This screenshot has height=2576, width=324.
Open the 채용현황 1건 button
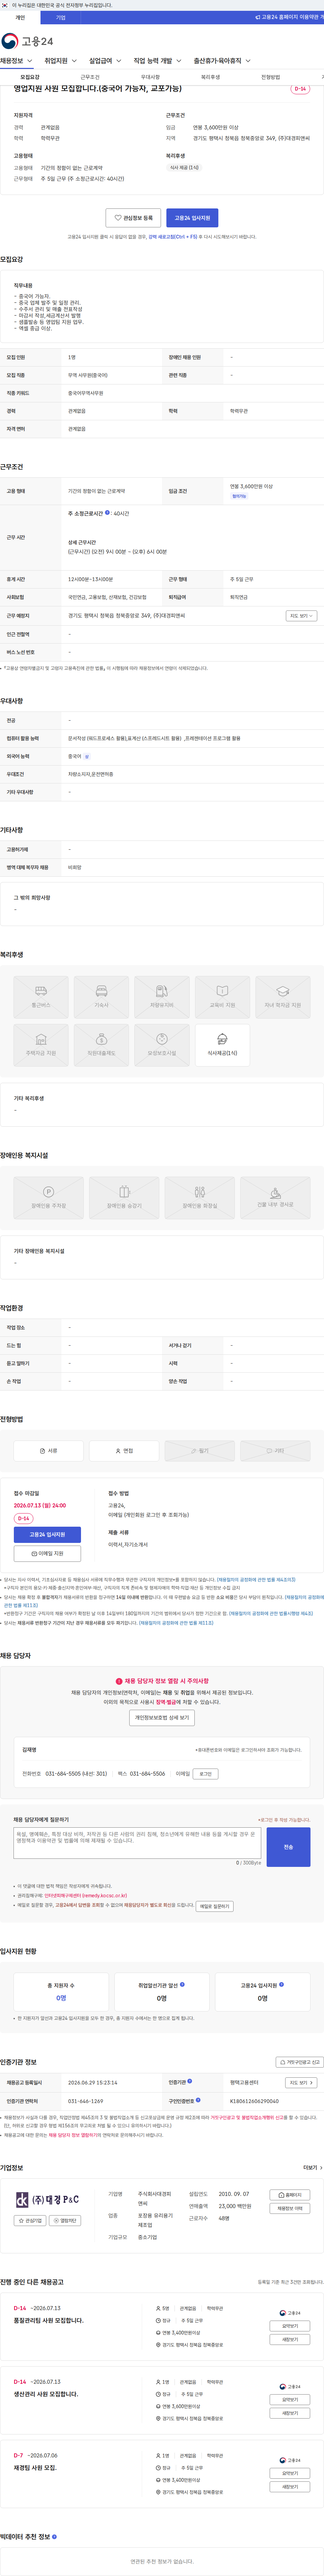(x=290, y=2208)
